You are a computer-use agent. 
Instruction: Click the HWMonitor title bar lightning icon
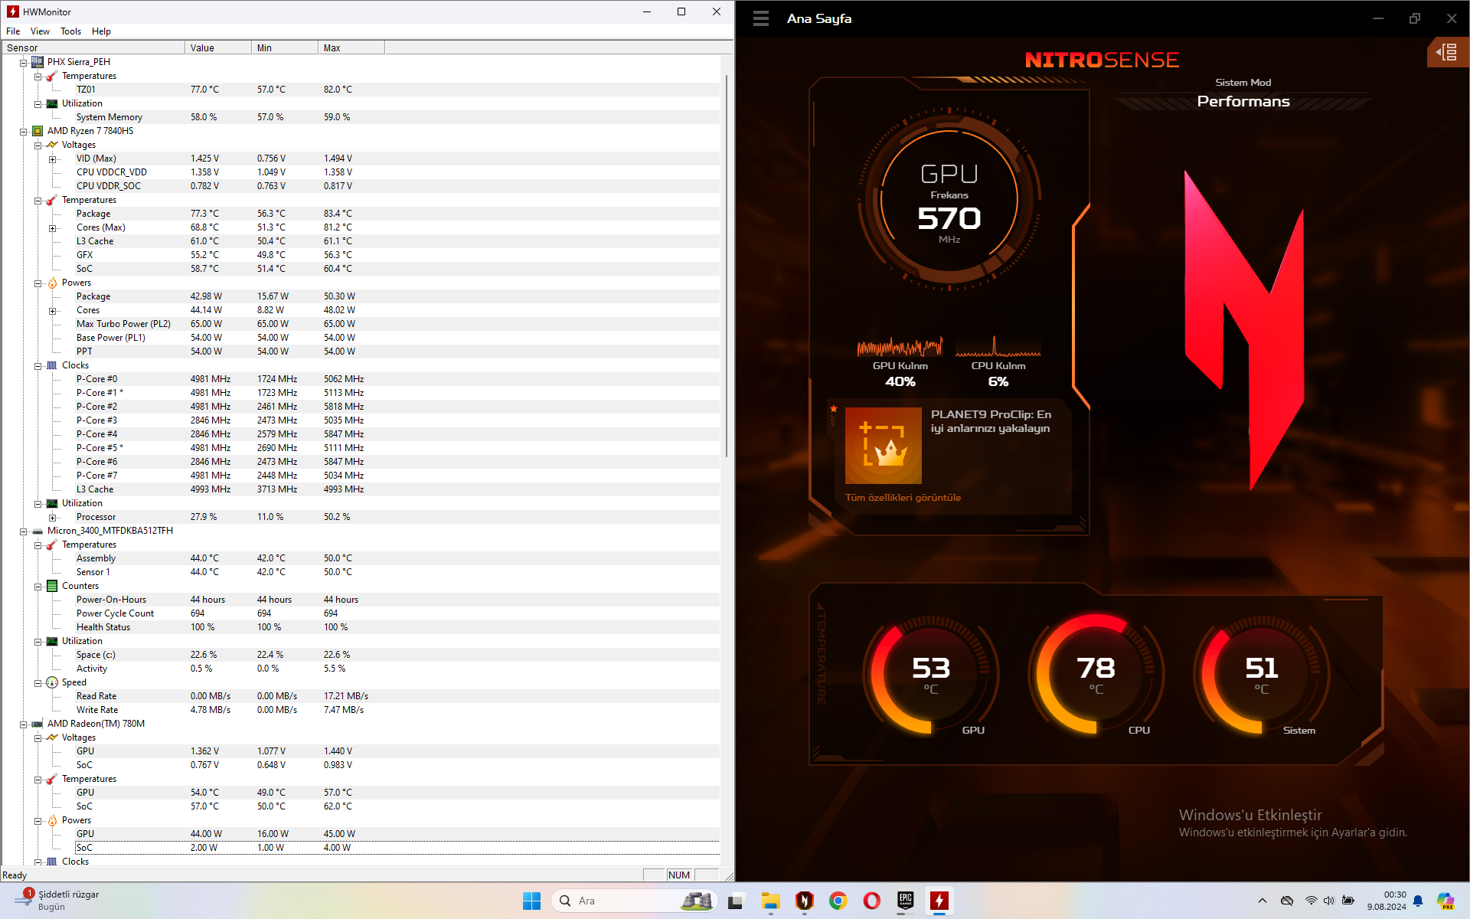tap(12, 11)
